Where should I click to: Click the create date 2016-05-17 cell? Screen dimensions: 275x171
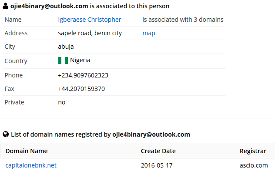[157, 165]
